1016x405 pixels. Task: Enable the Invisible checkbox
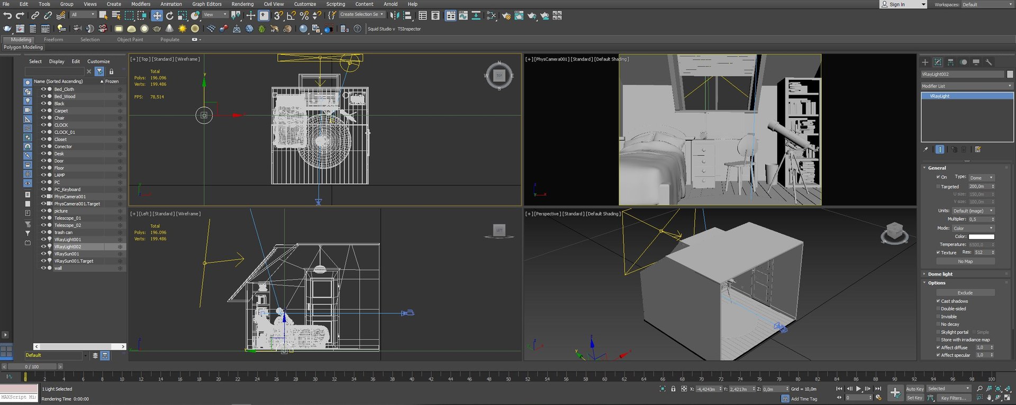[938, 317]
